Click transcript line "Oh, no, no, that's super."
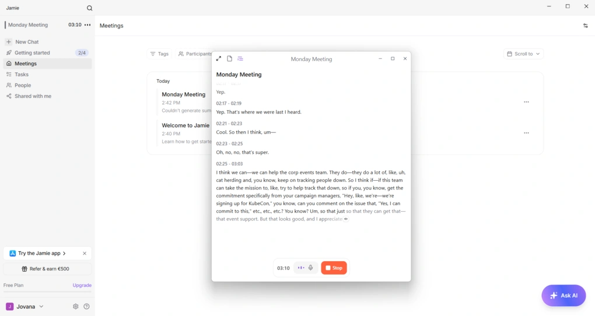The width and height of the screenshot is (595, 316). 243,153
